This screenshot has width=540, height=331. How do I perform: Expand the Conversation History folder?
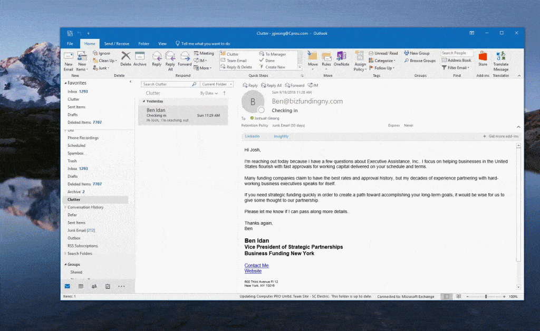tap(65, 207)
